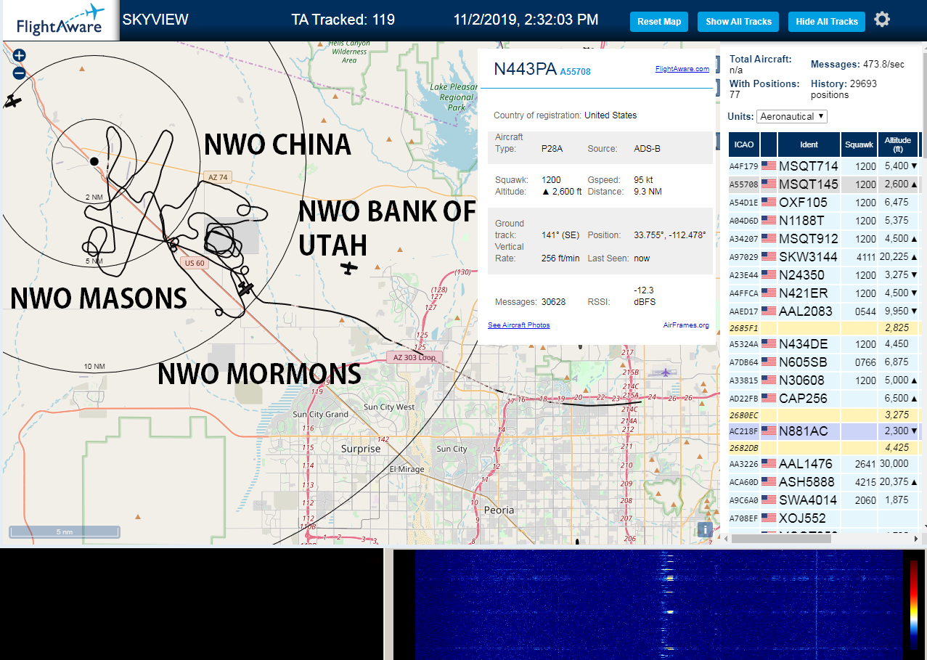
Task: Click the SKYVIEW title text
Action: (155, 20)
